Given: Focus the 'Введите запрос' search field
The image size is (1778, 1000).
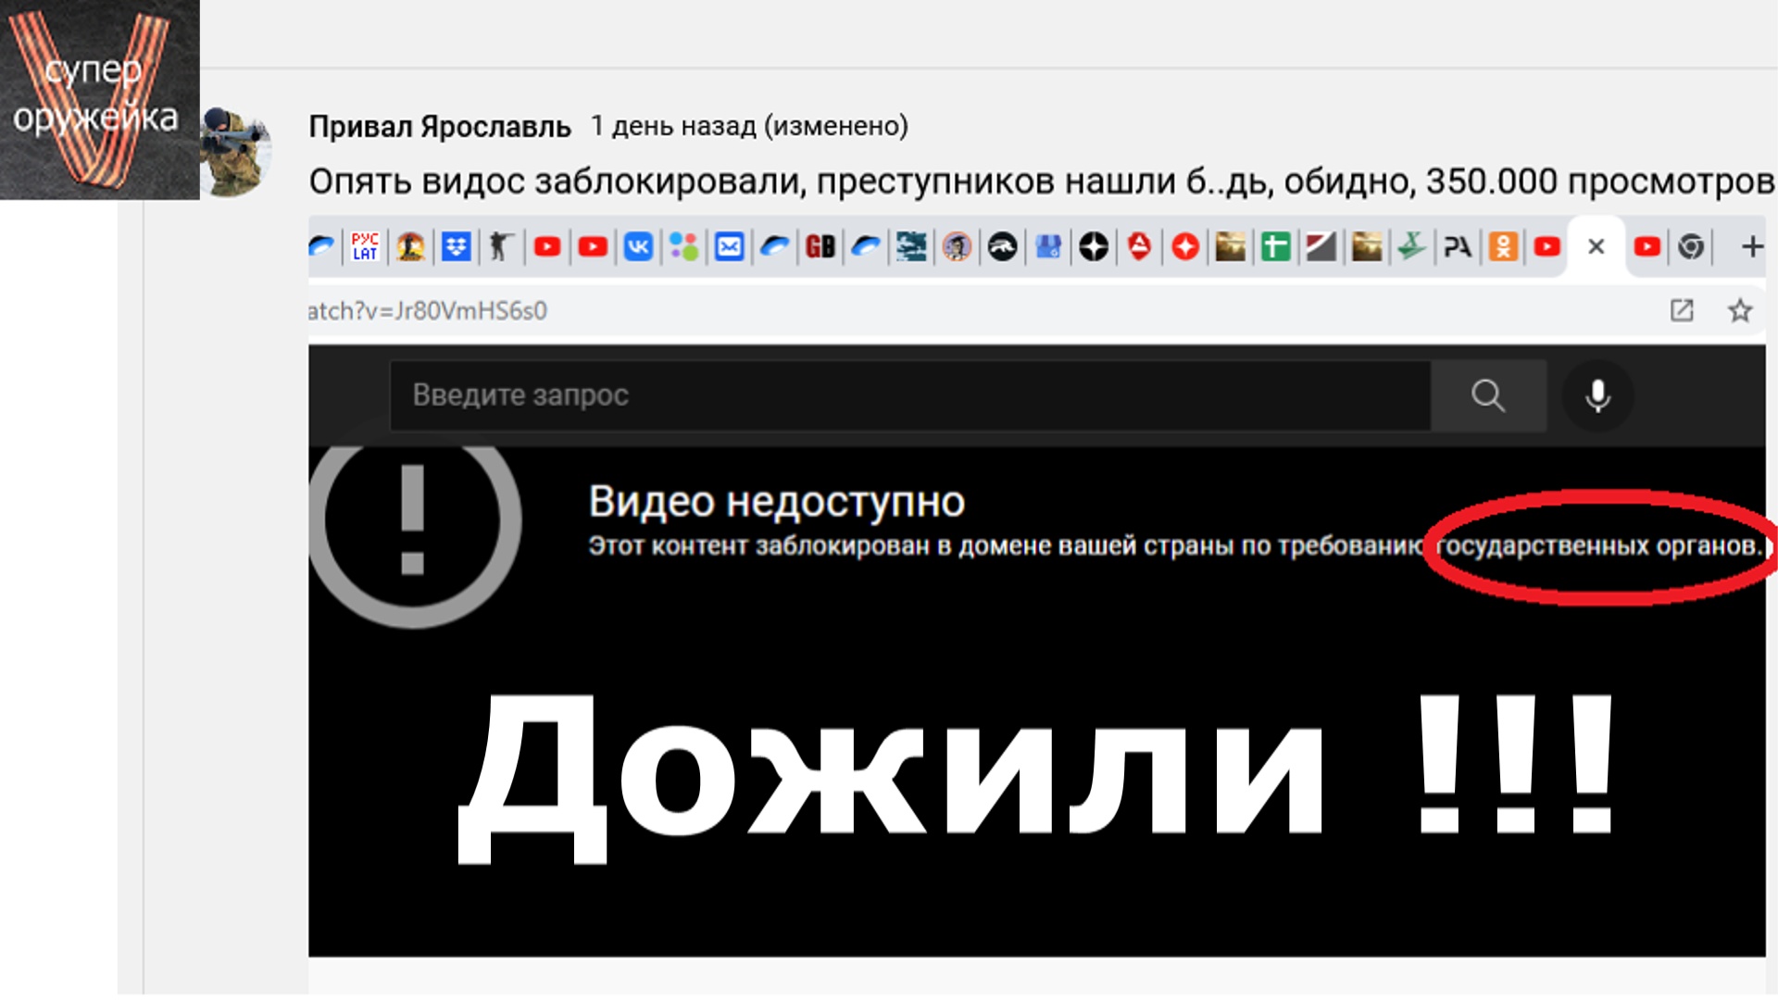Looking at the screenshot, I should tap(908, 395).
